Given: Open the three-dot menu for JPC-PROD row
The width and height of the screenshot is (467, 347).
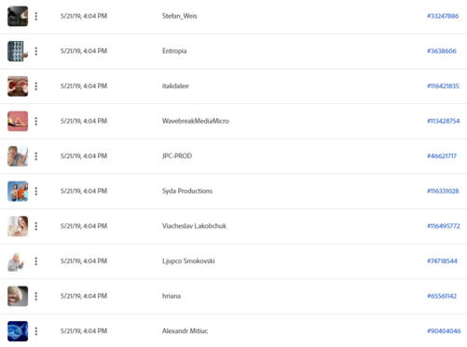Looking at the screenshot, I should (x=36, y=156).
